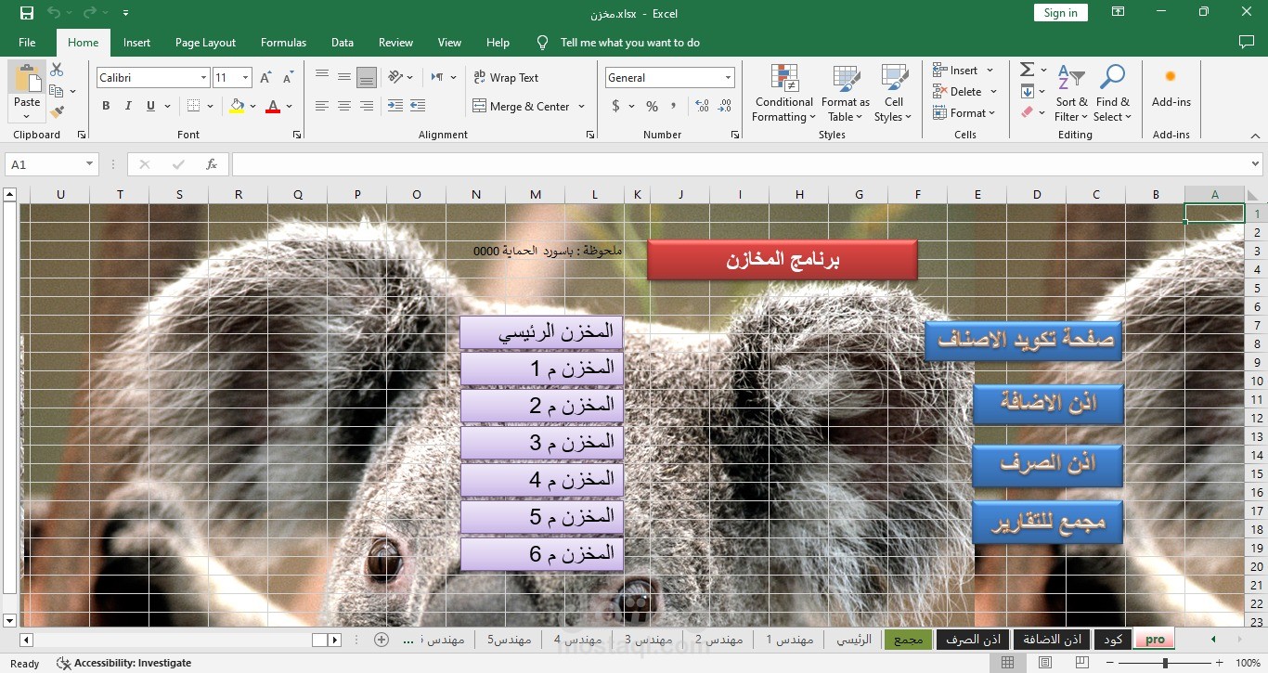
Task: Increase font size with large A
Action: coord(265,78)
